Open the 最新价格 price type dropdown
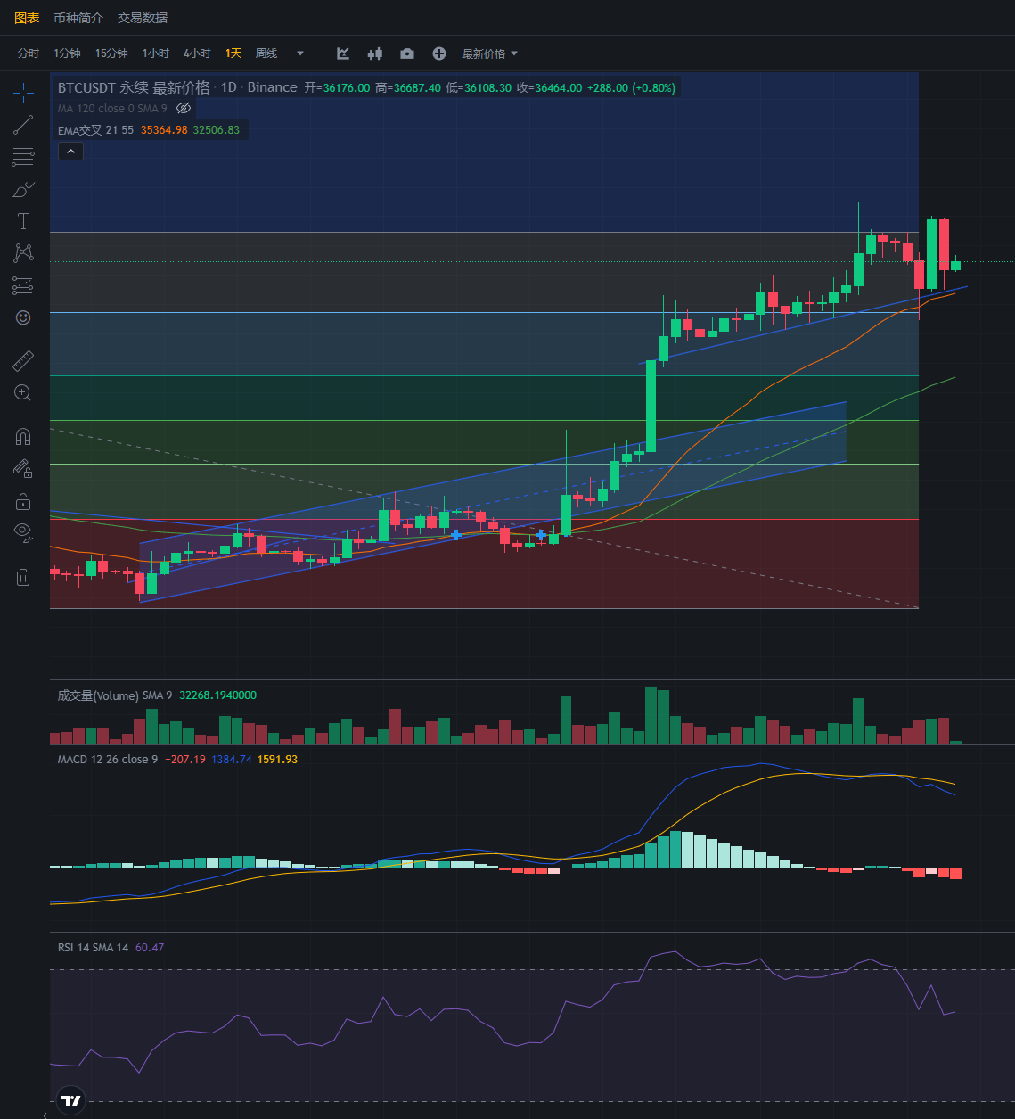 pos(490,53)
